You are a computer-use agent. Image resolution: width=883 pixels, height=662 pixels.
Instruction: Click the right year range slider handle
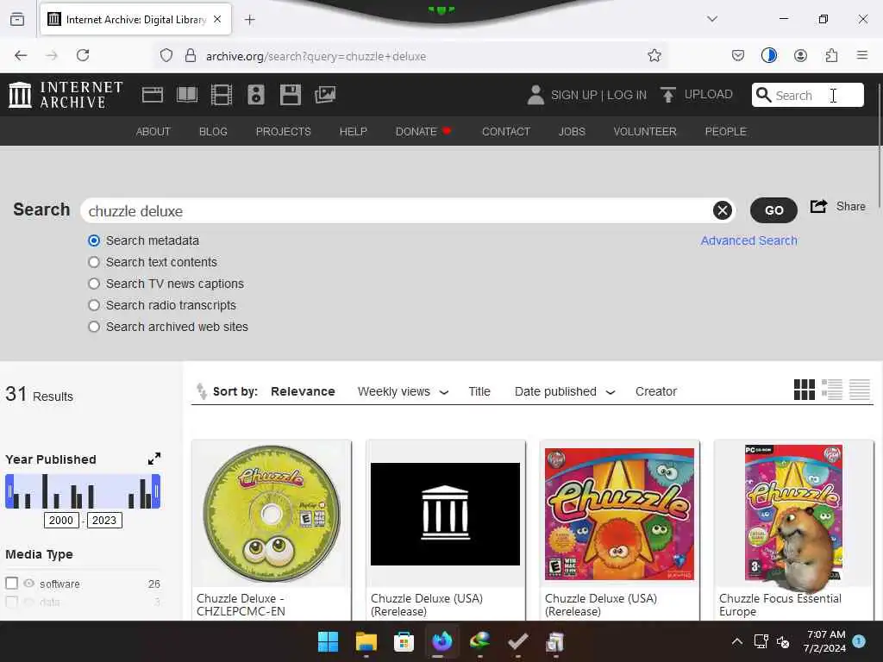click(x=157, y=491)
